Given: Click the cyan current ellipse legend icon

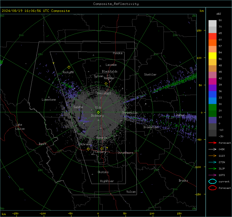Looking at the screenshot, I should pyautogui.click(x=212, y=181).
